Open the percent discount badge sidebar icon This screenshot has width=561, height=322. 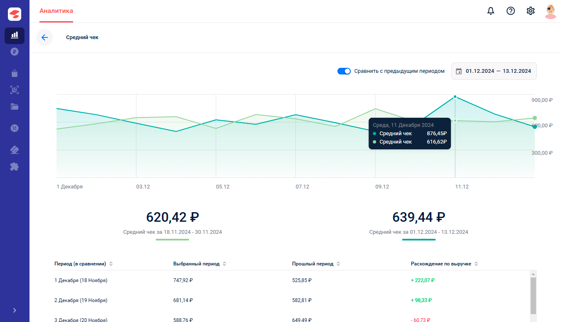15,128
